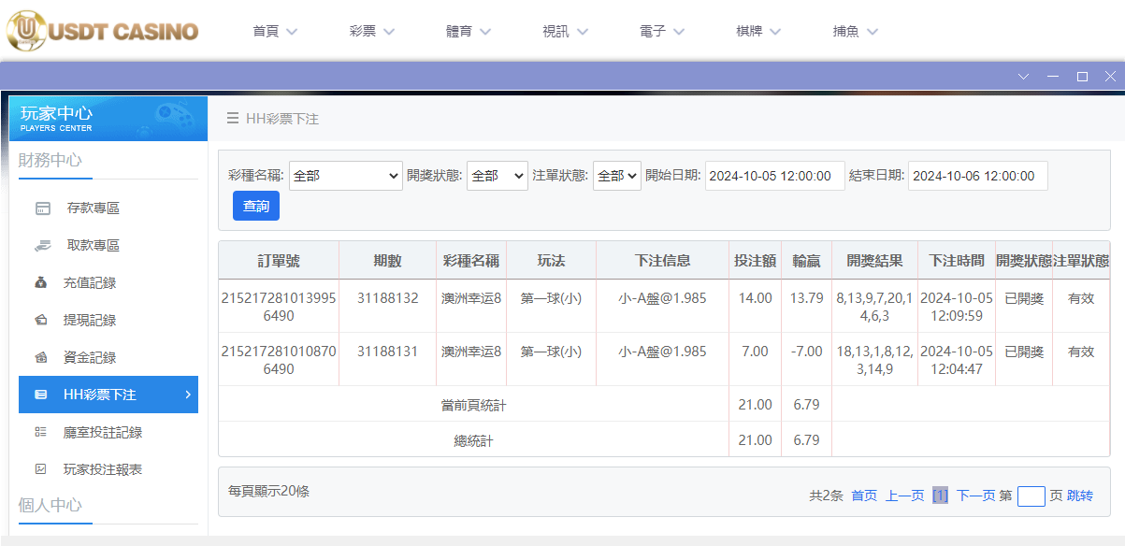Go to 下一页 next page link

pyautogui.click(x=975, y=496)
